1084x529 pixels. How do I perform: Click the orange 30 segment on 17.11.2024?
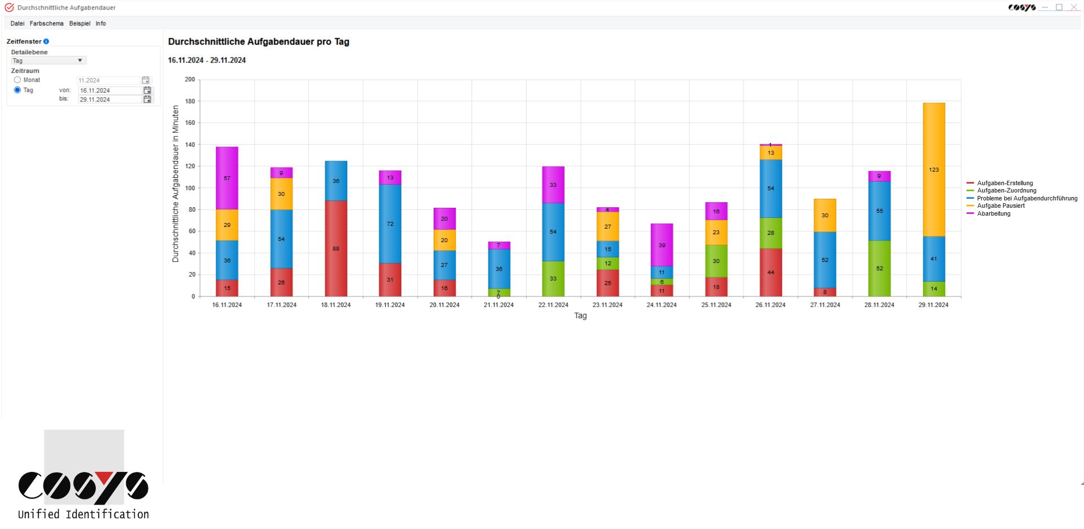pyautogui.click(x=281, y=194)
